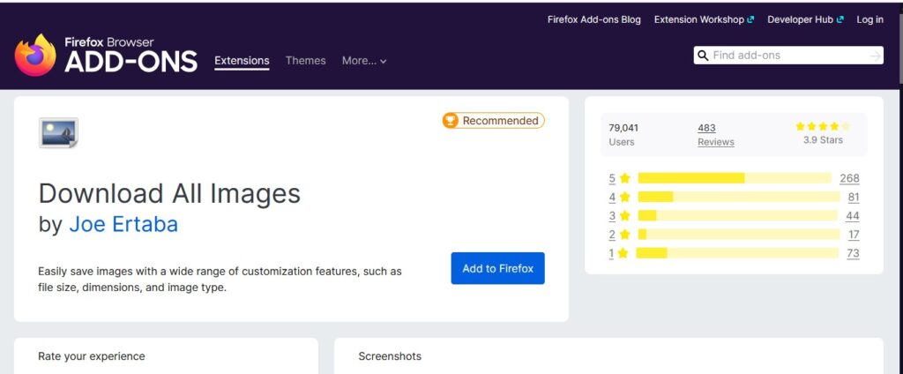Image resolution: width=903 pixels, height=374 pixels.
Task: Click the Firefox logo icon
Action: pyautogui.click(x=35, y=56)
